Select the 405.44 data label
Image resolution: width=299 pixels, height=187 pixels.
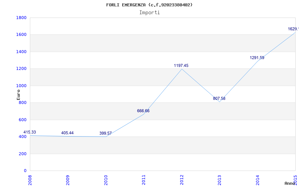click(67, 133)
